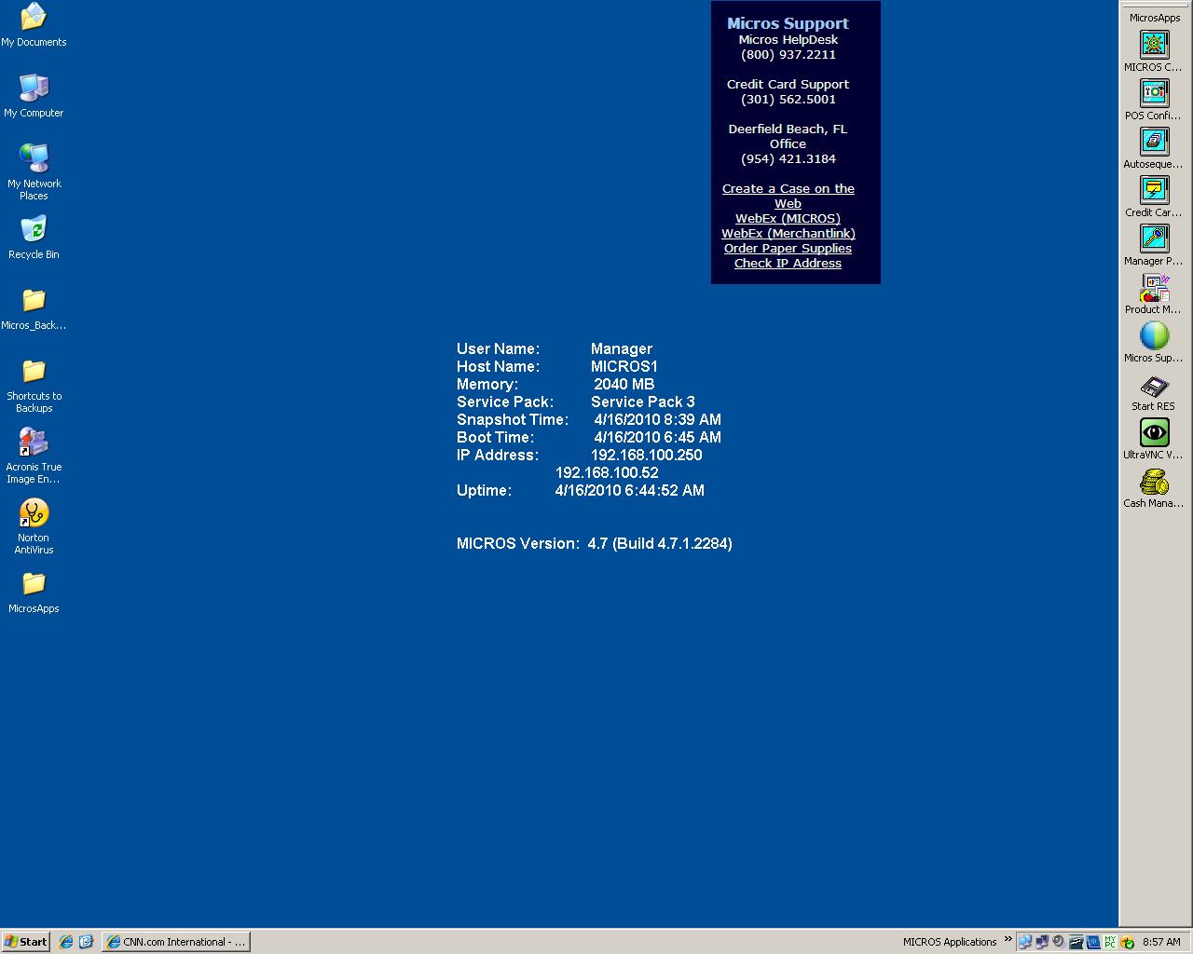The image size is (1193, 954).
Task: Open the Autosequences and Reports icon
Action: point(1154,142)
